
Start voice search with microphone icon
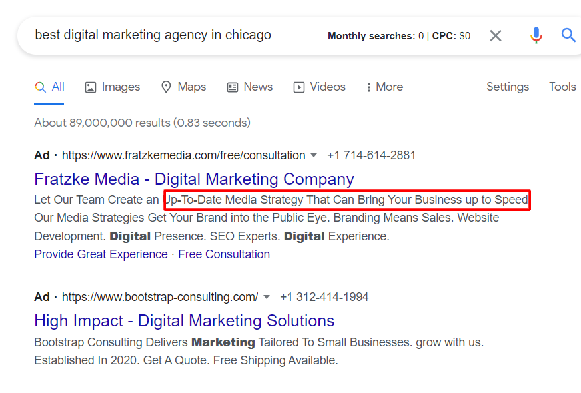(x=536, y=35)
